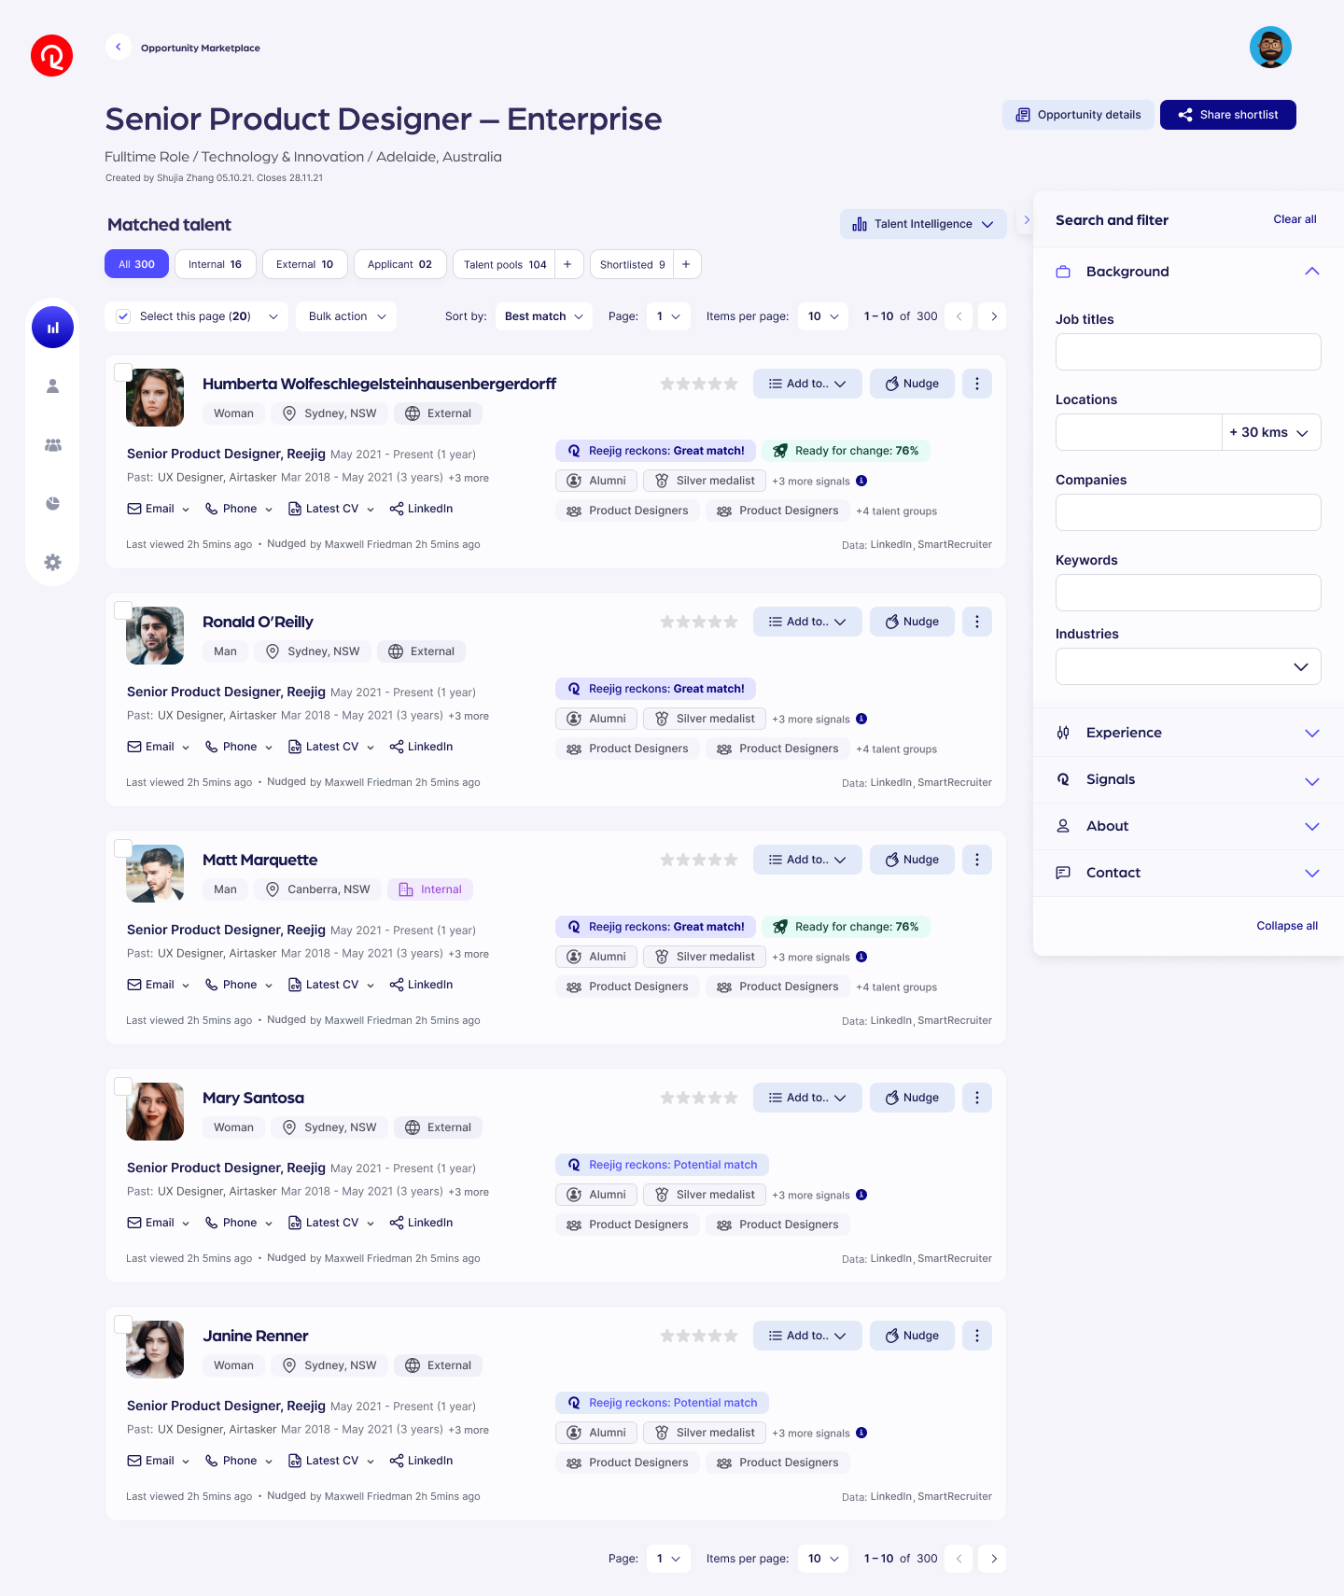Rate Mary Santosa using the star rating

(x=699, y=1098)
